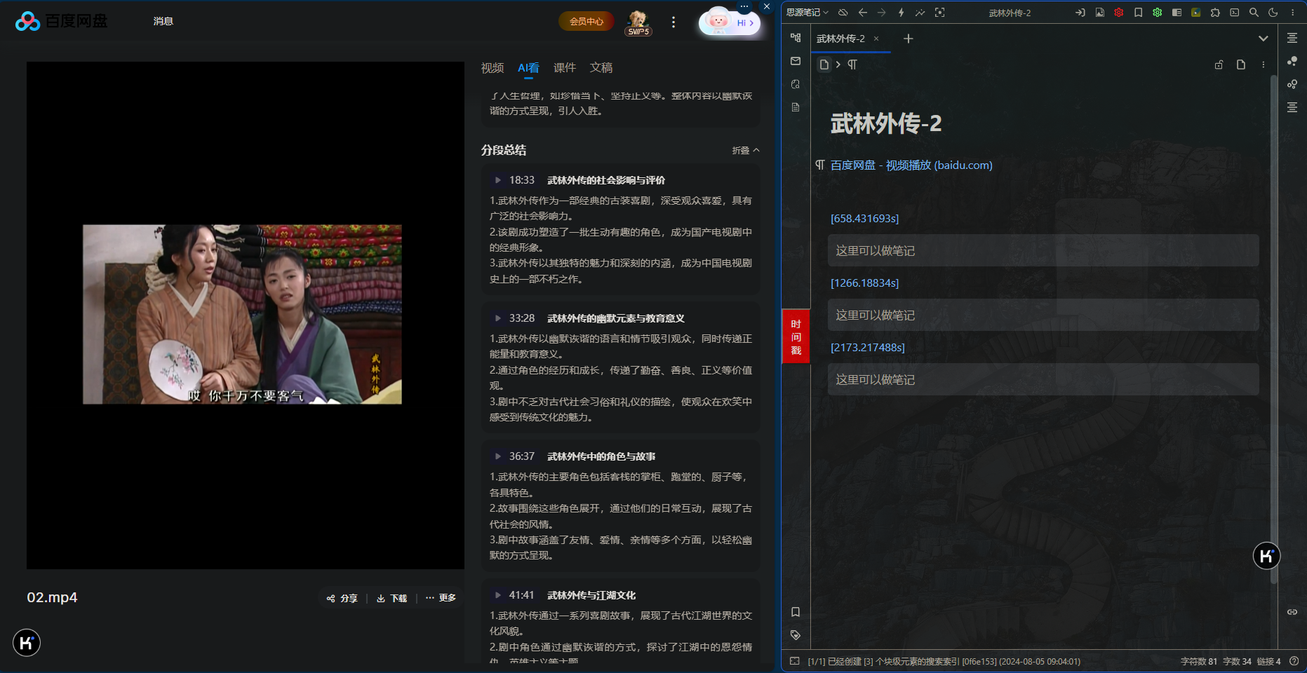Screen dimensions: 1307x673
Task: Open the SiYuan file tree panel
Action: point(796,38)
